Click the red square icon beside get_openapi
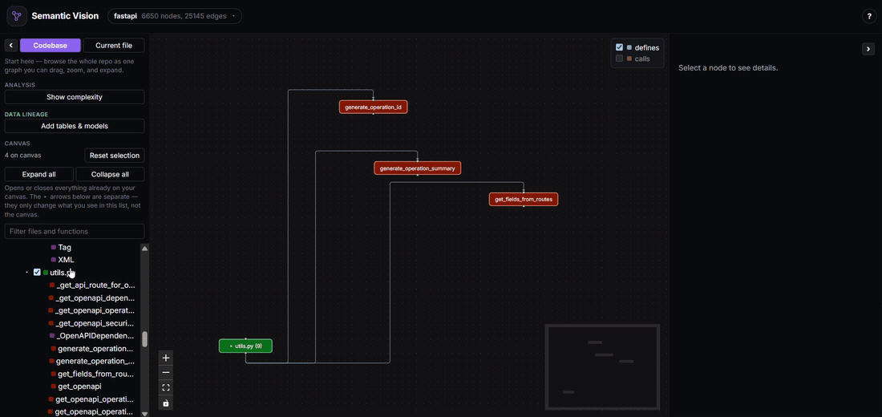This screenshot has width=882, height=417. coord(54,387)
